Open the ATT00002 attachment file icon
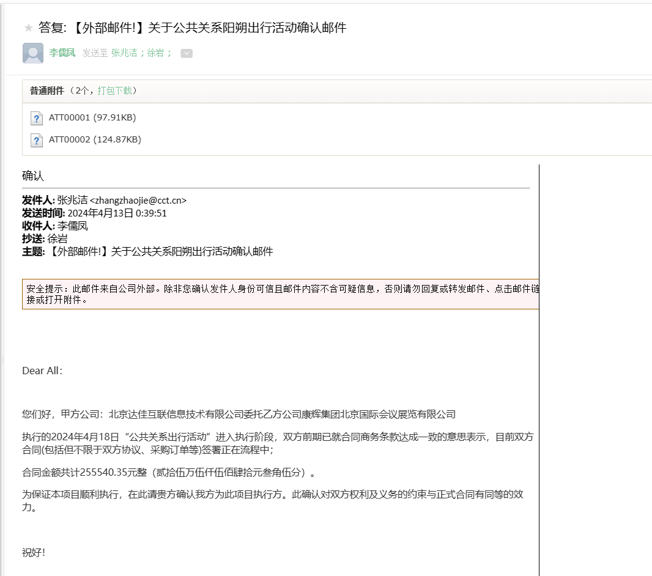 (x=37, y=140)
